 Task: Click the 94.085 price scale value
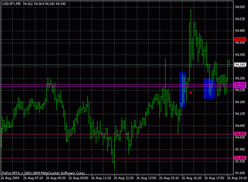[240, 126]
